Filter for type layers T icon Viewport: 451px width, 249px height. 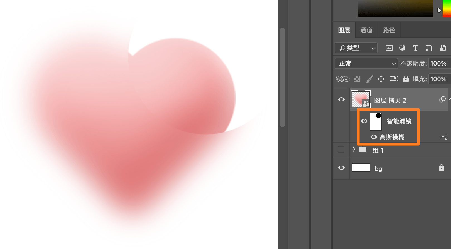tap(416, 48)
